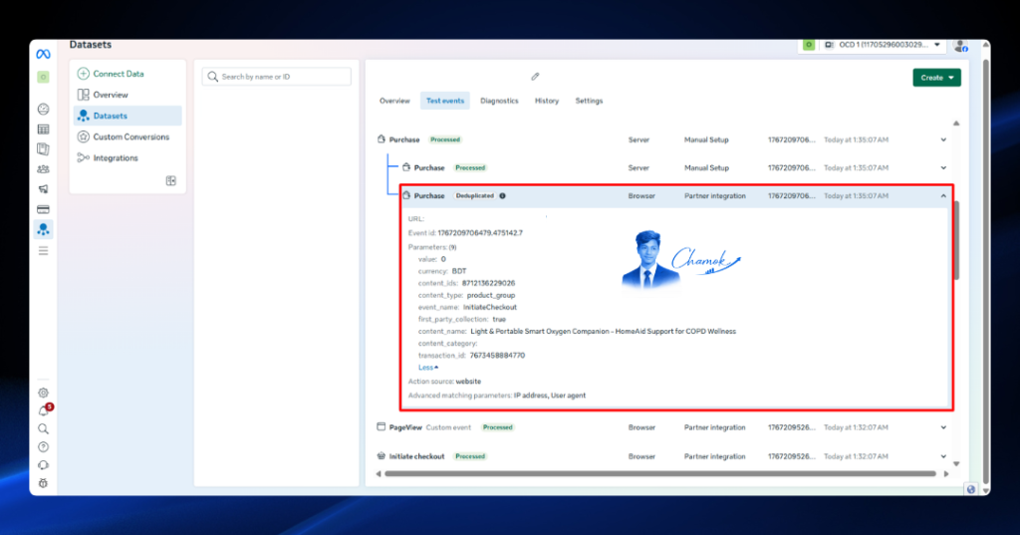The image size is (1020, 535).
Task: Open the help question mark icon
Action: tap(43, 447)
